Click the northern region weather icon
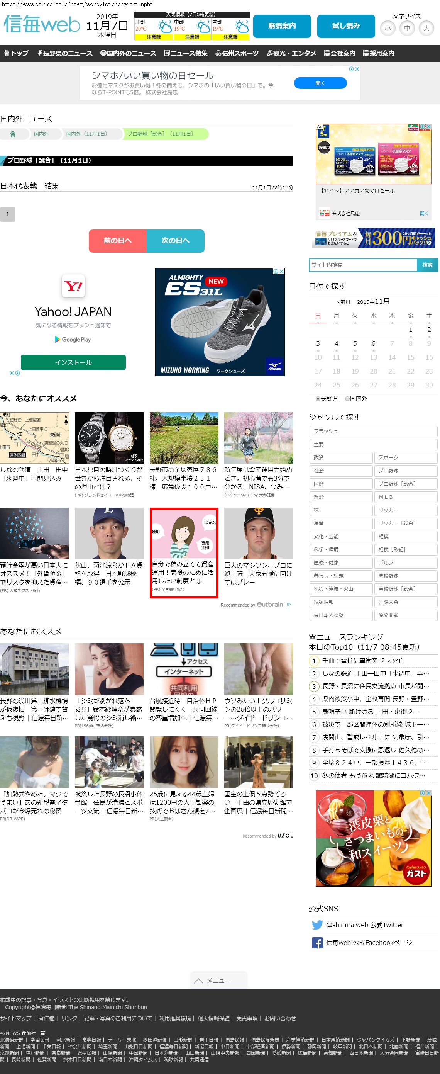Image resolution: width=440 pixels, height=1074 pixels. coord(164,27)
